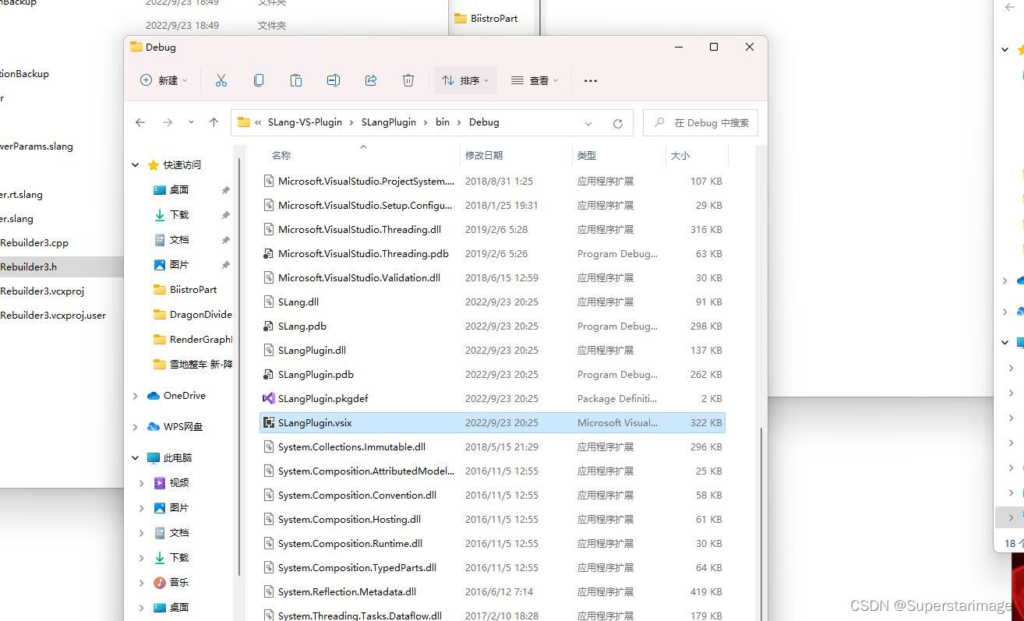Copy SLangPlugin.vsix with the Copy icon
Viewport: 1024px width, 621px height.
[259, 79]
